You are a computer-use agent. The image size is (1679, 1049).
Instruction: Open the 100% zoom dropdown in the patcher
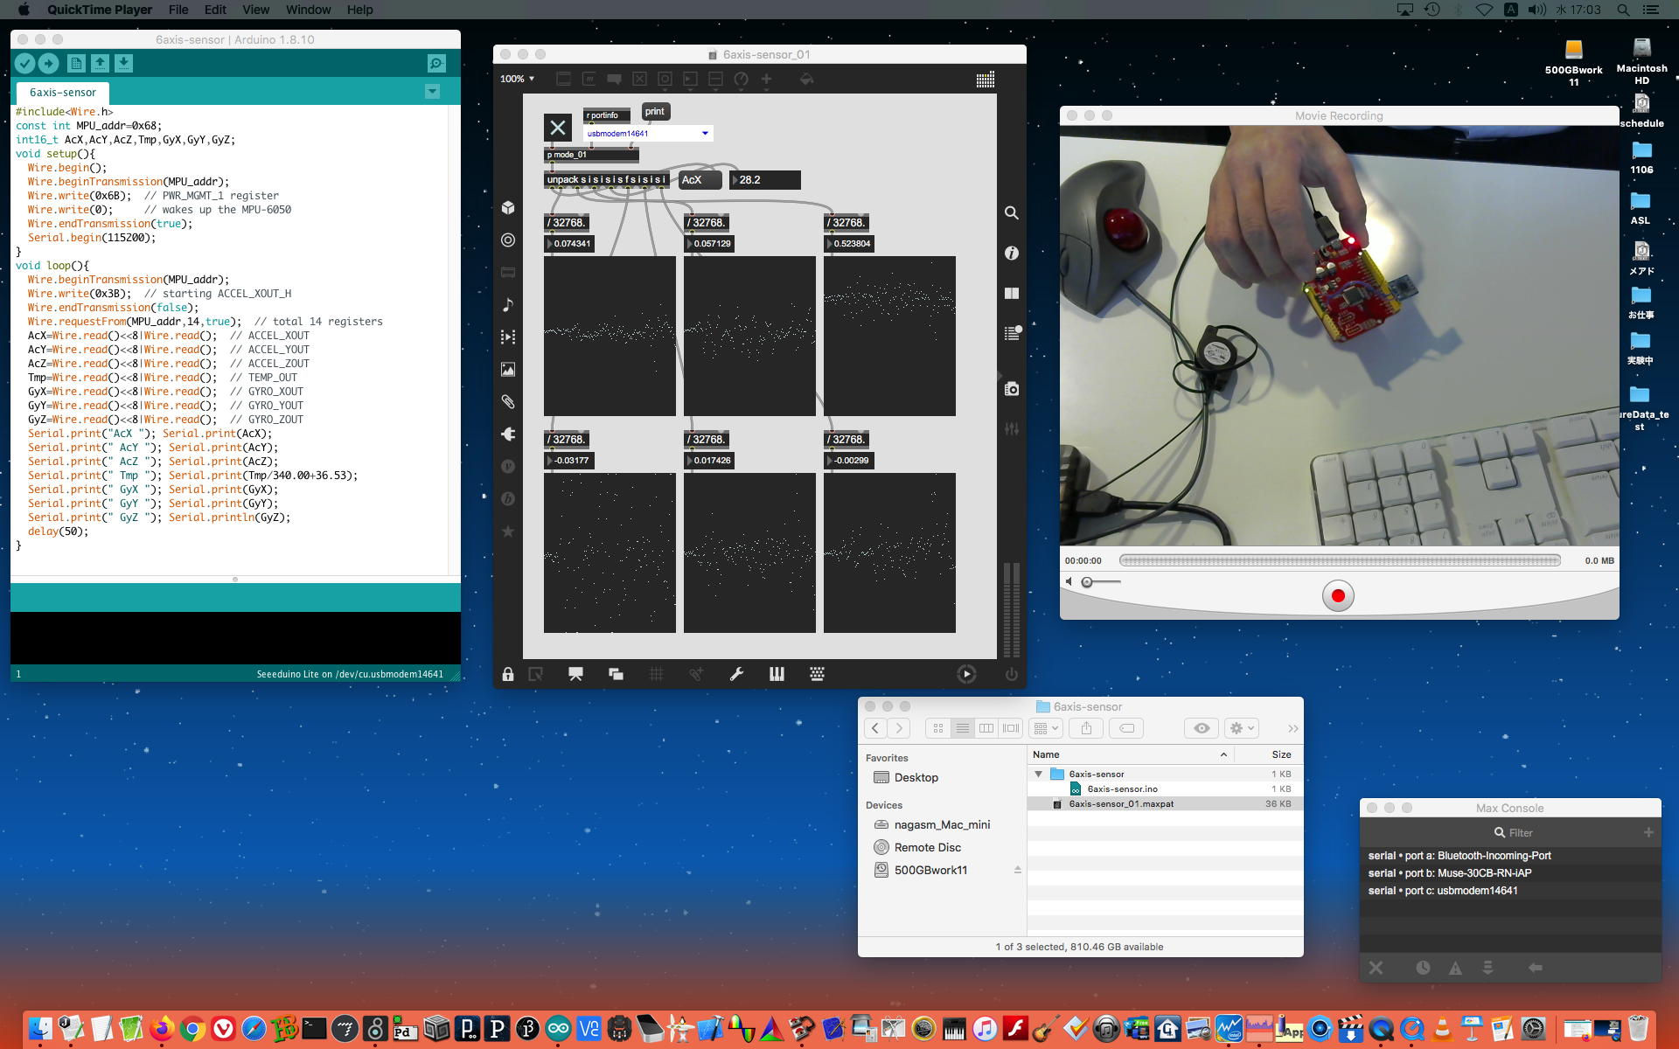coord(517,79)
